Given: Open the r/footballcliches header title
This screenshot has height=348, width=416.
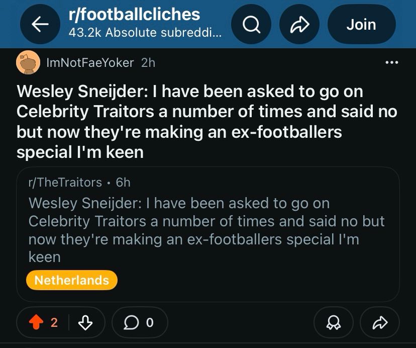Looking at the screenshot, I should point(134,14).
